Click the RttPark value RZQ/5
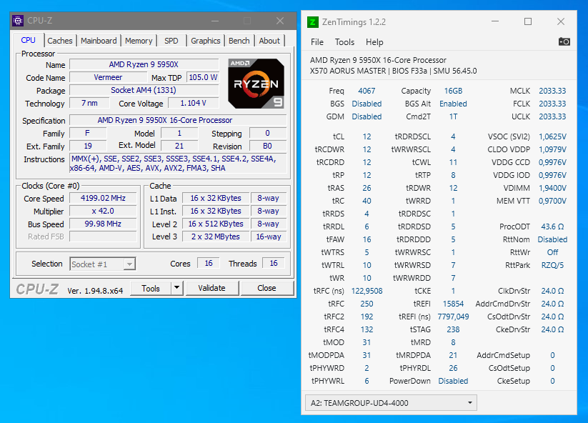The height and width of the screenshot is (423, 588). [x=552, y=265]
